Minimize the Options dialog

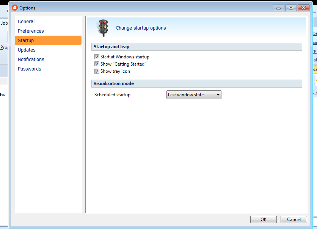pos(279,8)
